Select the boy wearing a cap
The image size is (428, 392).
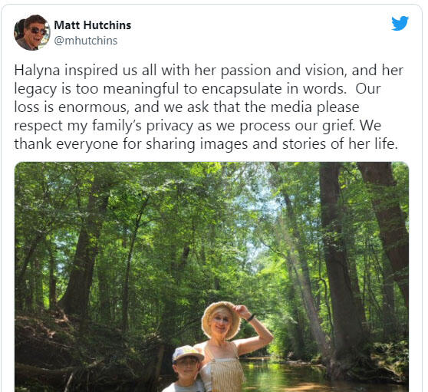coord(186,369)
